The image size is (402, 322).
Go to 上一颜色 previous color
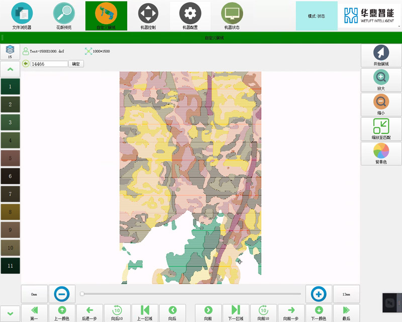pos(62,312)
